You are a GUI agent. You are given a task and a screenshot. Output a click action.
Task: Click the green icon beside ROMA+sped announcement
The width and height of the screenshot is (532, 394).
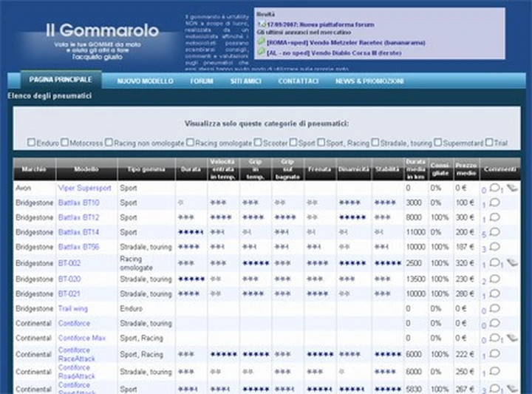click(261, 41)
